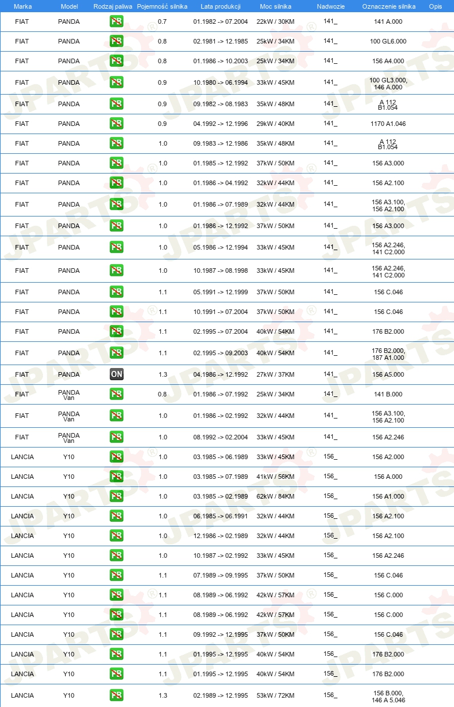Select engine code 141 A.000 cell
The height and width of the screenshot is (707, 454).
tap(388, 22)
